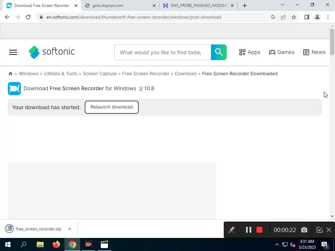
Task: Share this page from address bar
Action: (x=283, y=17)
